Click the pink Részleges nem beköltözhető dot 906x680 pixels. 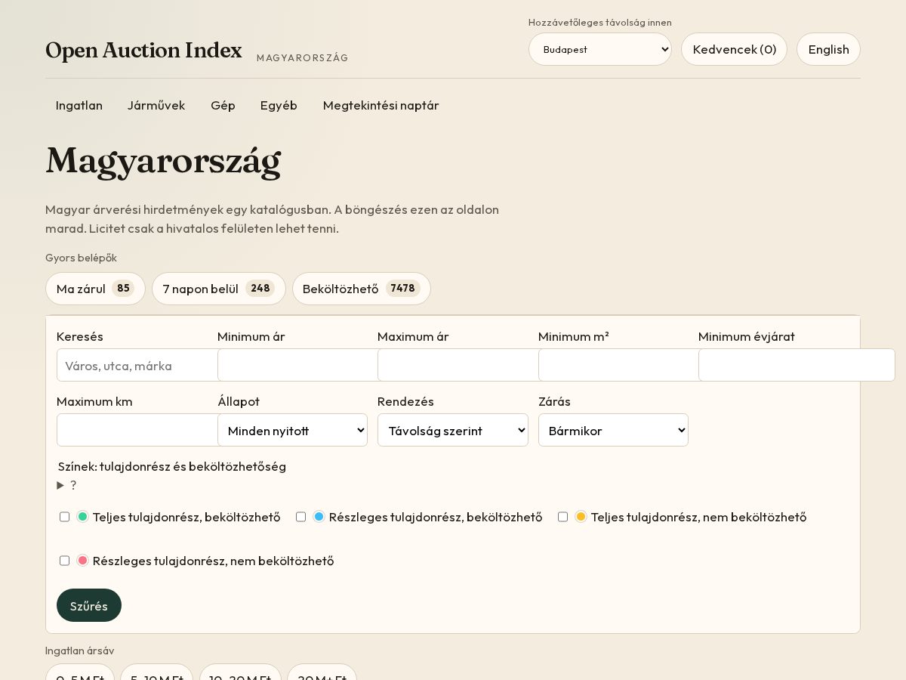pos(83,561)
